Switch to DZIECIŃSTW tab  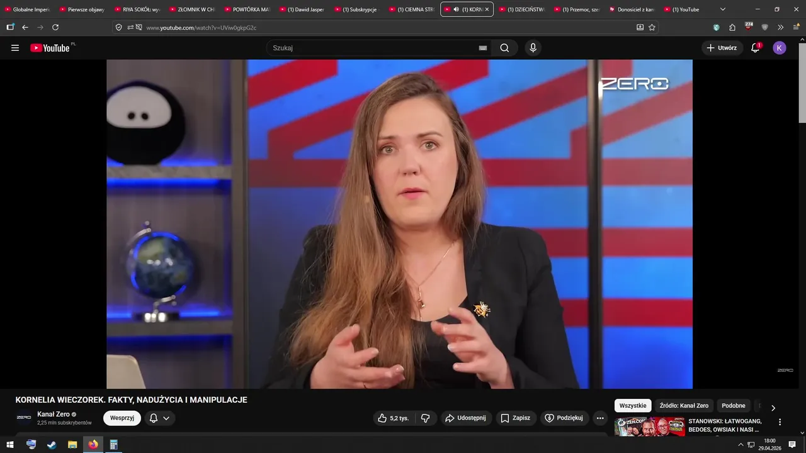[x=521, y=9]
